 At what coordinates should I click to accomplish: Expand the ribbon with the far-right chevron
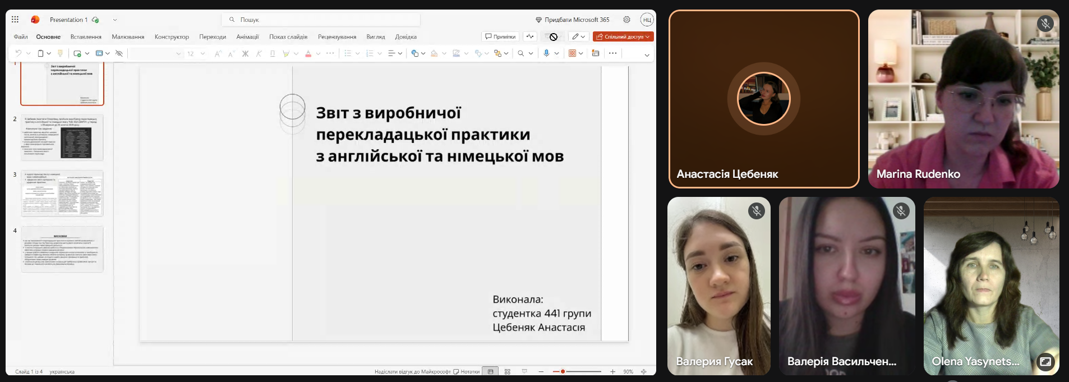647,54
